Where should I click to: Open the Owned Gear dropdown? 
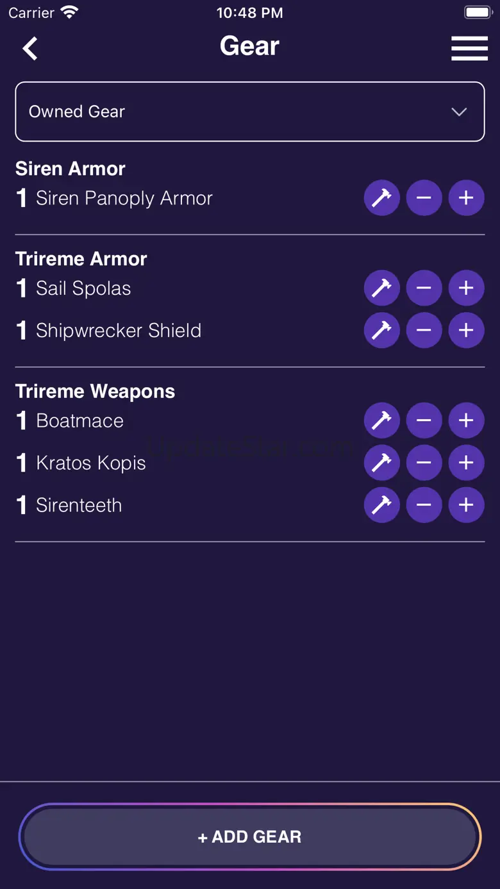coord(249,112)
